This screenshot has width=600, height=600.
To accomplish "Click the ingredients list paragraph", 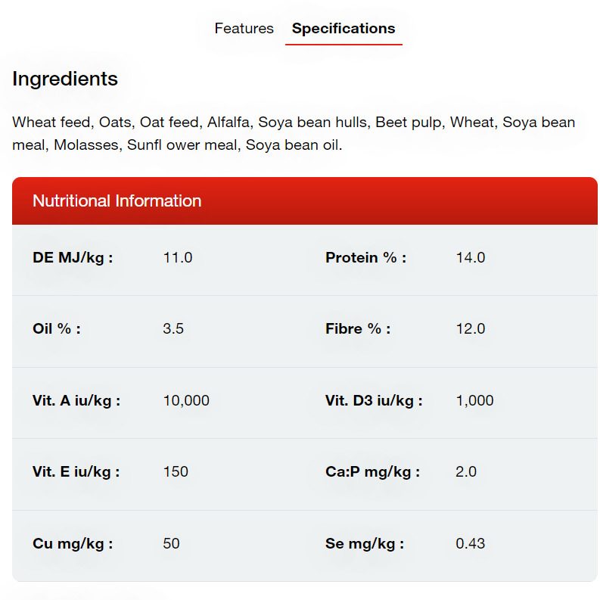I will point(294,133).
